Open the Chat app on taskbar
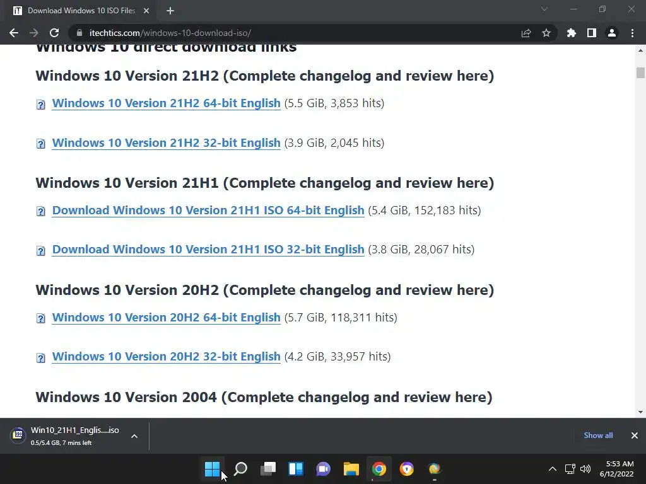 [324, 469]
